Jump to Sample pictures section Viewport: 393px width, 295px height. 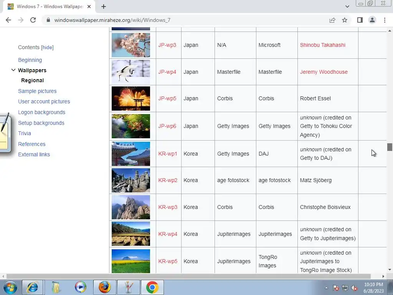pyautogui.click(x=37, y=91)
